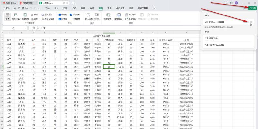Click the cloud sync icon left of 分享
The width and height of the screenshot is (258, 129).
[x=245, y=8]
